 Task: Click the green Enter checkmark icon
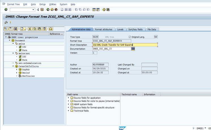point(6,10)
